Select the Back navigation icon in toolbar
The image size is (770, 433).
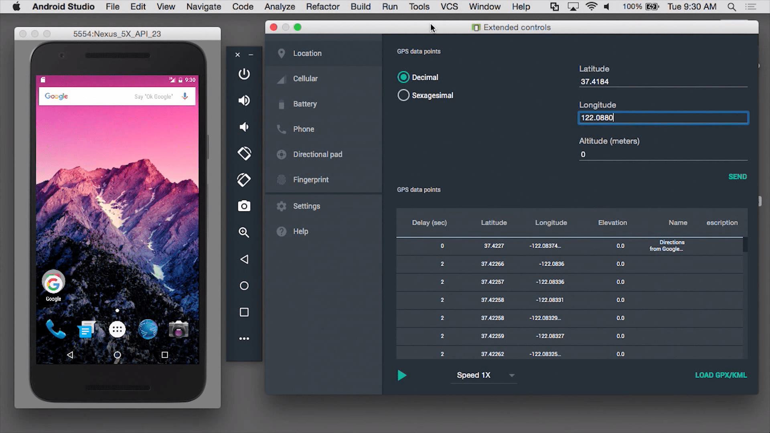244,259
